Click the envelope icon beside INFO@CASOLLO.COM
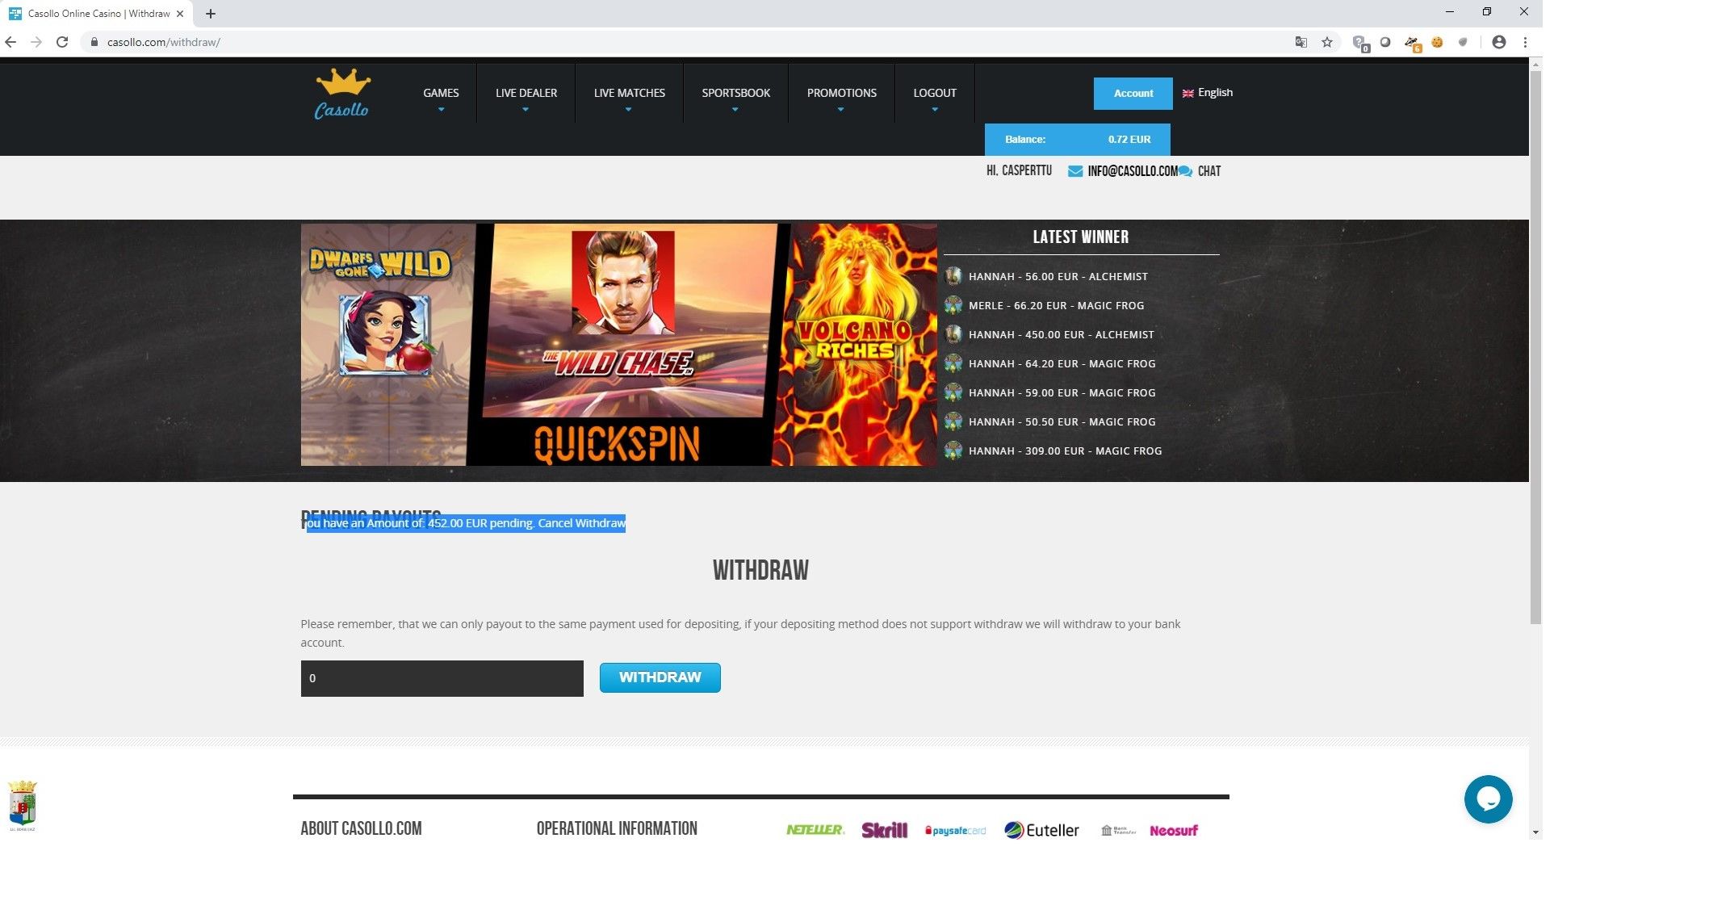 (1075, 171)
